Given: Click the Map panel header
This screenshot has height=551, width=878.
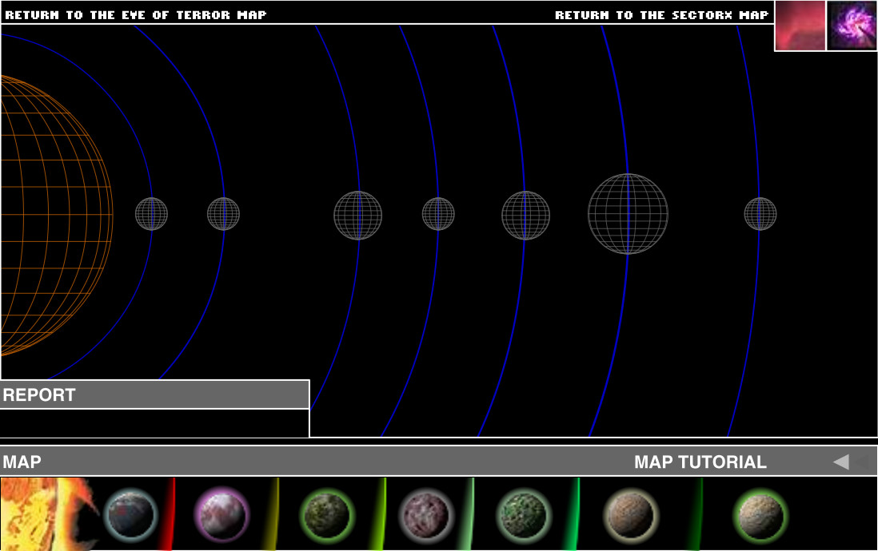Looking at the screenshot, I should (22, 462).
